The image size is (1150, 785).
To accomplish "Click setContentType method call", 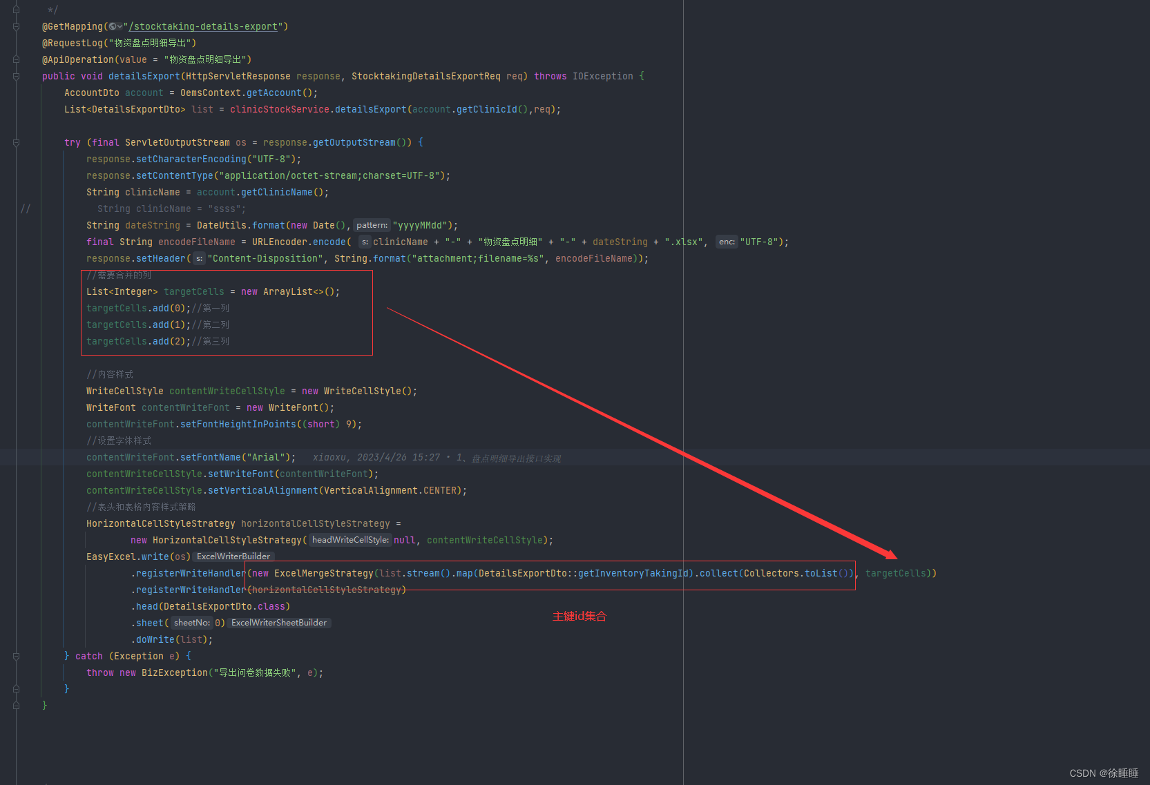I will [x=175, y=176].
